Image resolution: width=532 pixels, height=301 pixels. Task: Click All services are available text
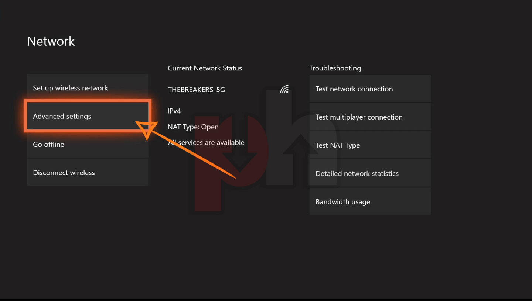pyautogui.click(x=206, y=142)
